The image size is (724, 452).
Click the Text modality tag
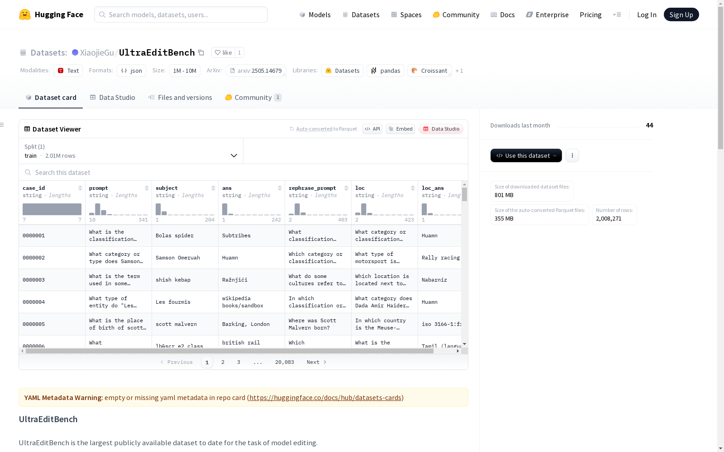[68, 71]
